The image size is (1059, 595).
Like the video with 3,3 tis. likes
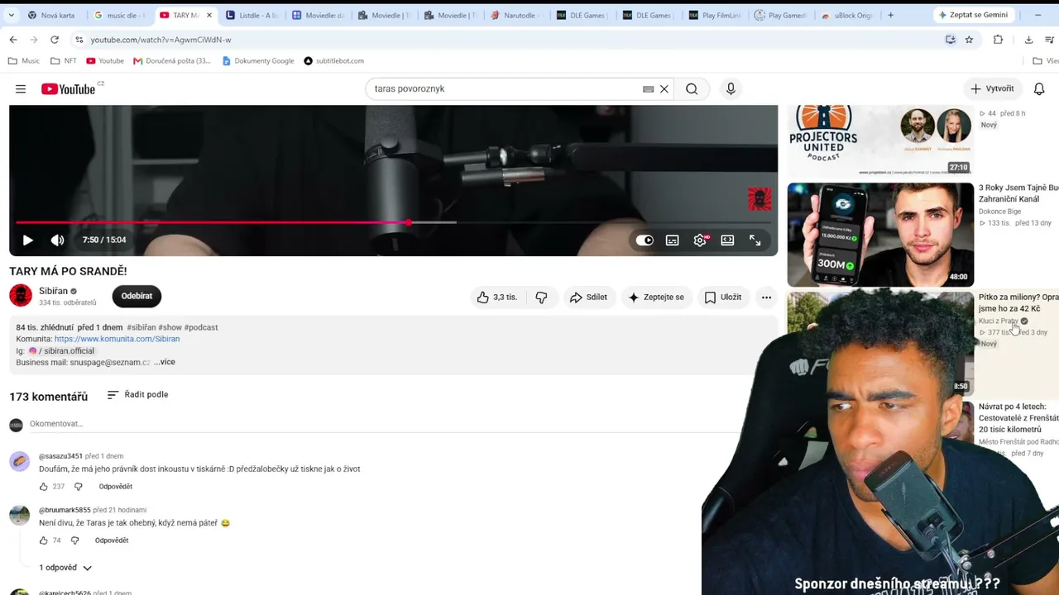click(x=496, y=297)
